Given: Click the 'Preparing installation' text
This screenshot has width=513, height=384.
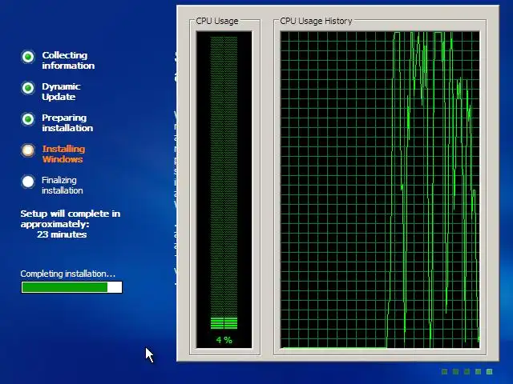Looking at the screenshot, I should pos(67,122).
